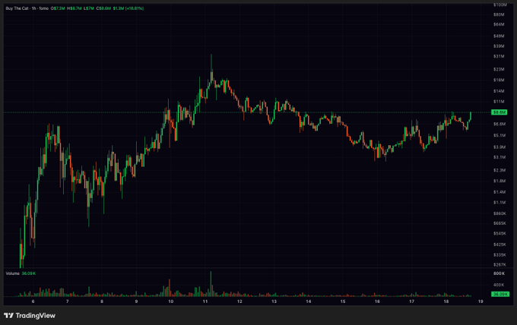Open the TradingView logo link
This screenshot has height=325, width=517.
click(30, 315)
